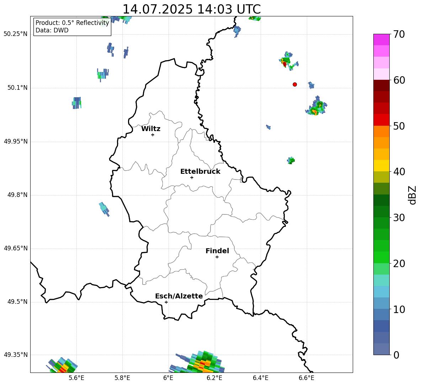Click the colorbar tick value 20
This screenshot has width=421, height=385.
click(x=399, y=264)
